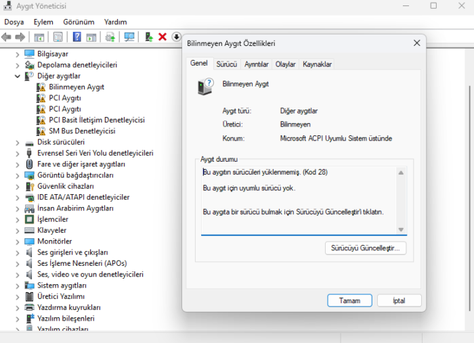Click the red X uninstall device icon
Screen dimensions: 474x343
(x=163, y=37)
